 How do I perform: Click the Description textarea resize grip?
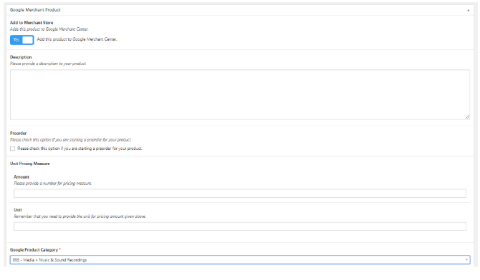click(x=467, y=116)
